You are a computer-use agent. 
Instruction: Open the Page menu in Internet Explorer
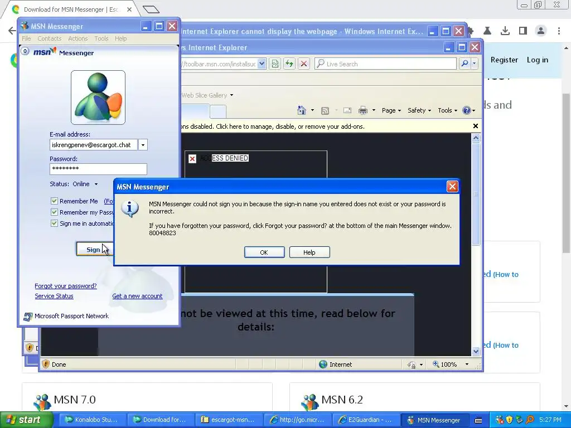tap(391, 110)
